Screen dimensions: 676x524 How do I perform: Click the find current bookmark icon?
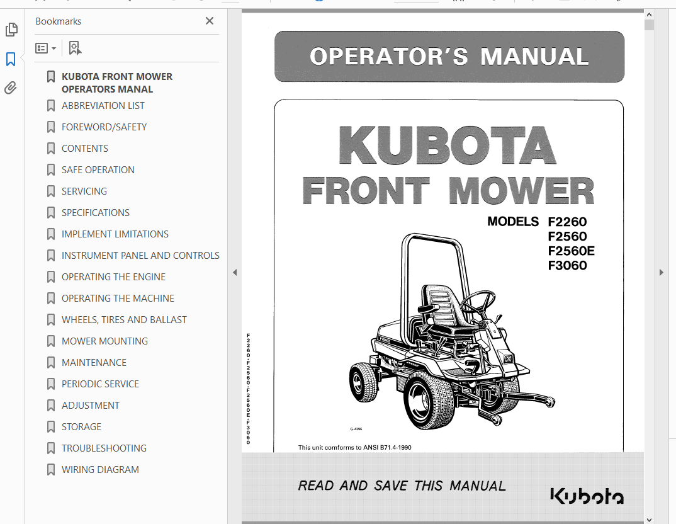[75, 48]
